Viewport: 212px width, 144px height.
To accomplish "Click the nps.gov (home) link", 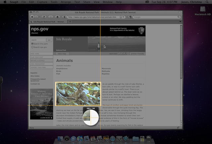I will pos(40,30).
